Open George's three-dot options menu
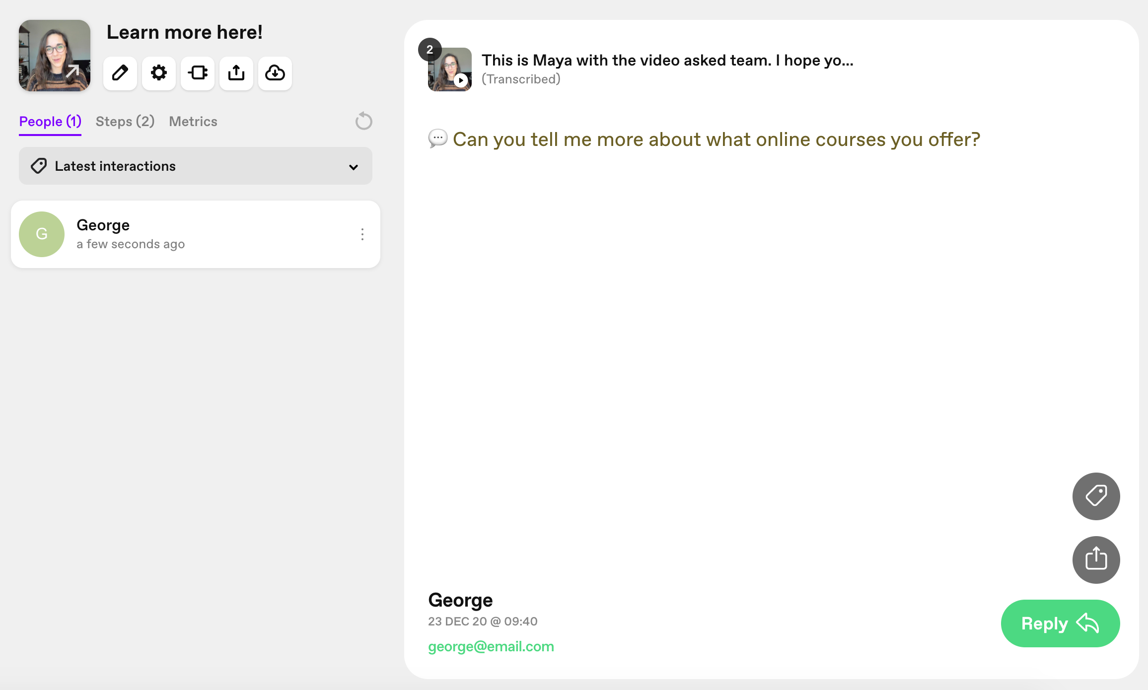The image size is (1148, 690). (x=362, y=234)
